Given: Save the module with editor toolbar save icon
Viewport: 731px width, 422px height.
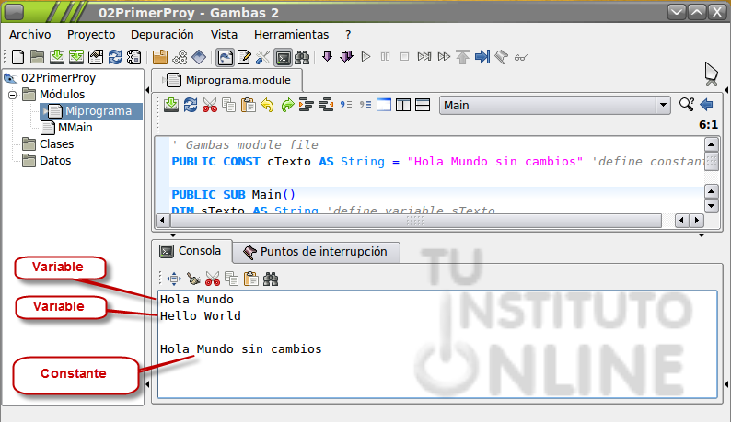Looking at the screenshot, I should tap(171, 105).
